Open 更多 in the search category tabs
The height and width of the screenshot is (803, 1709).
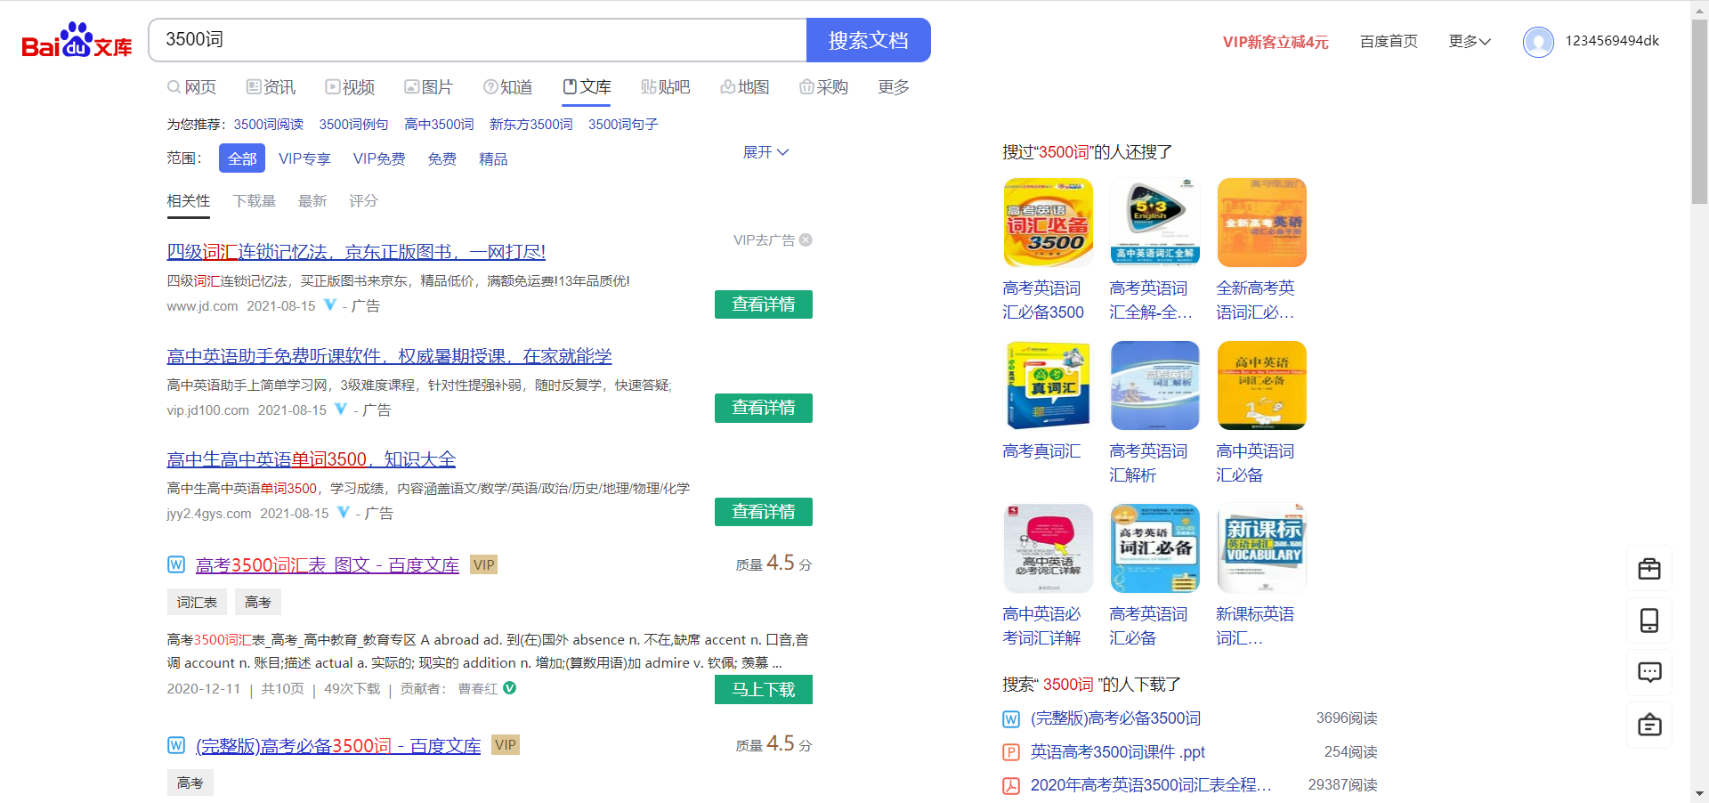click(894, 86)
